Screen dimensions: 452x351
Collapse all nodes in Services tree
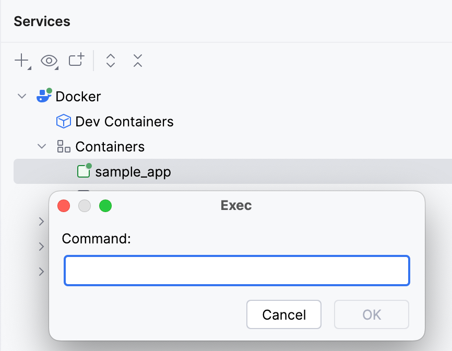[x=137, y=61]
